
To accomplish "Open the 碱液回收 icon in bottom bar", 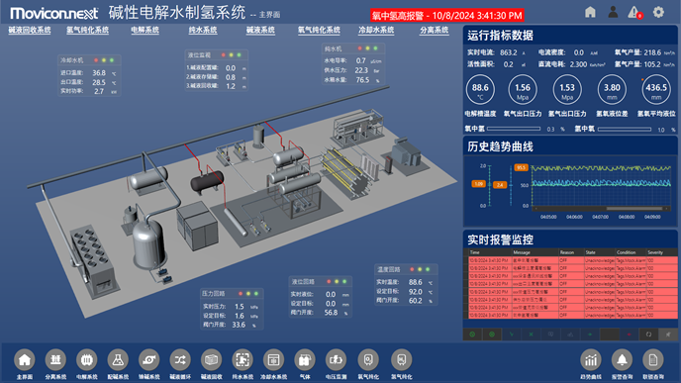I will [211, 360].
